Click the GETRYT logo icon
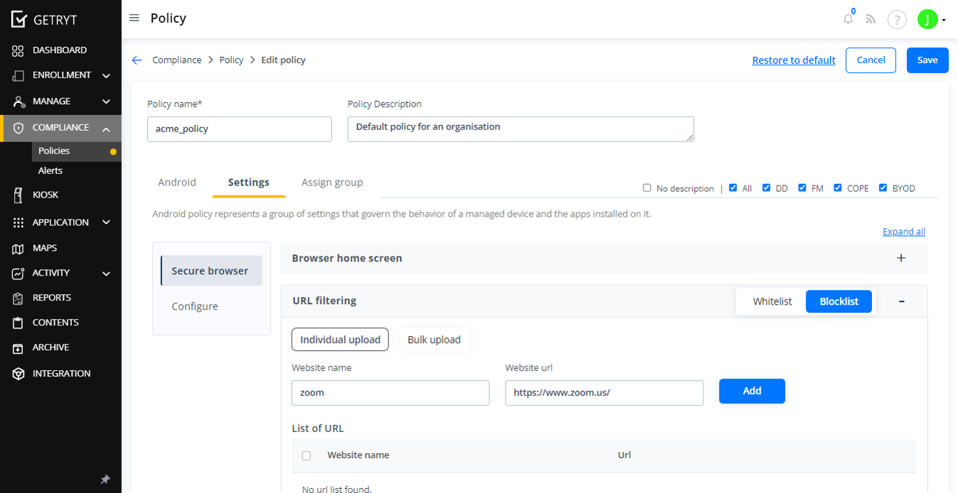The height and width of the screenshot is (493, 958). click(x=19, y=19)
